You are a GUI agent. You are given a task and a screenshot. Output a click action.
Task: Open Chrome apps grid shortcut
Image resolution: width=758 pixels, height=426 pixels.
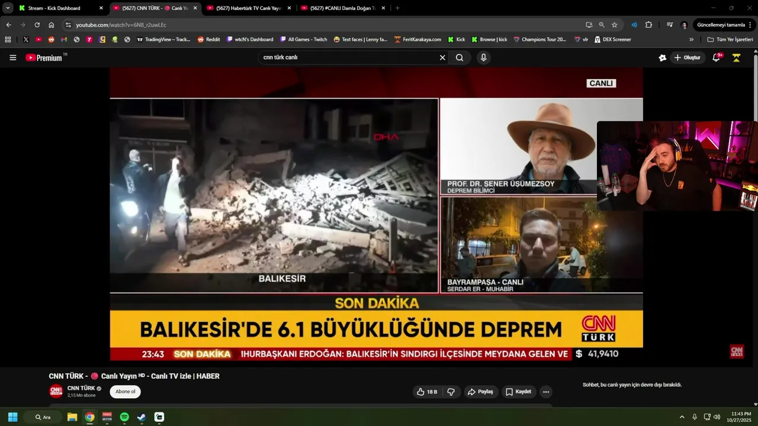coord(8,40)
